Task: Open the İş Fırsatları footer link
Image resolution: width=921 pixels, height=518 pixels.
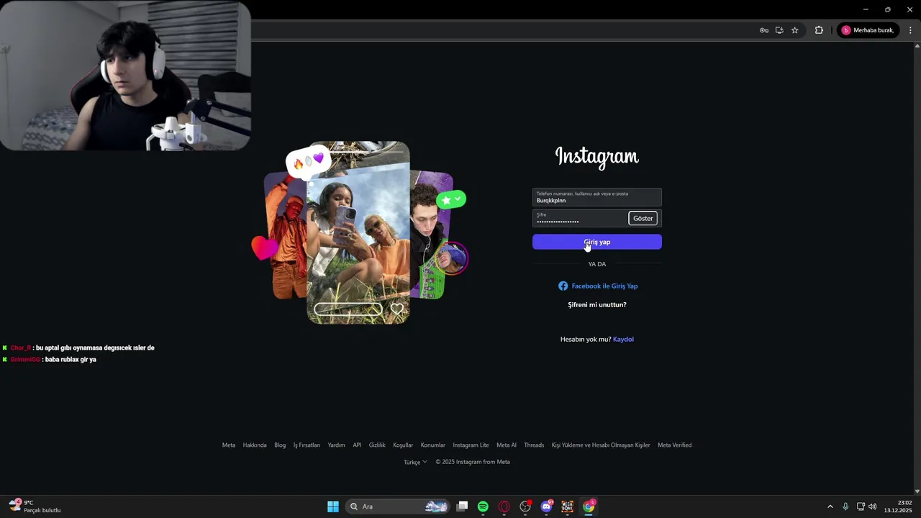Action: (307, 445)
